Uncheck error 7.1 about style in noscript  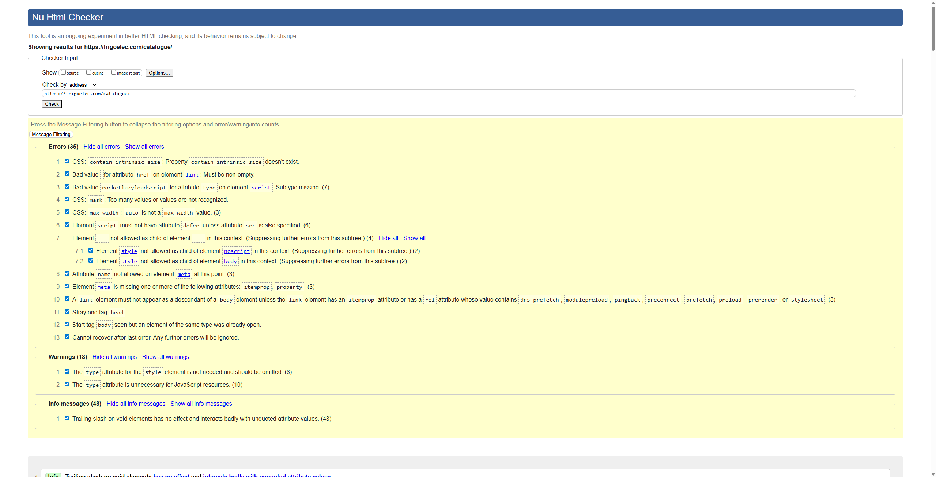click(x=91, y=250)
